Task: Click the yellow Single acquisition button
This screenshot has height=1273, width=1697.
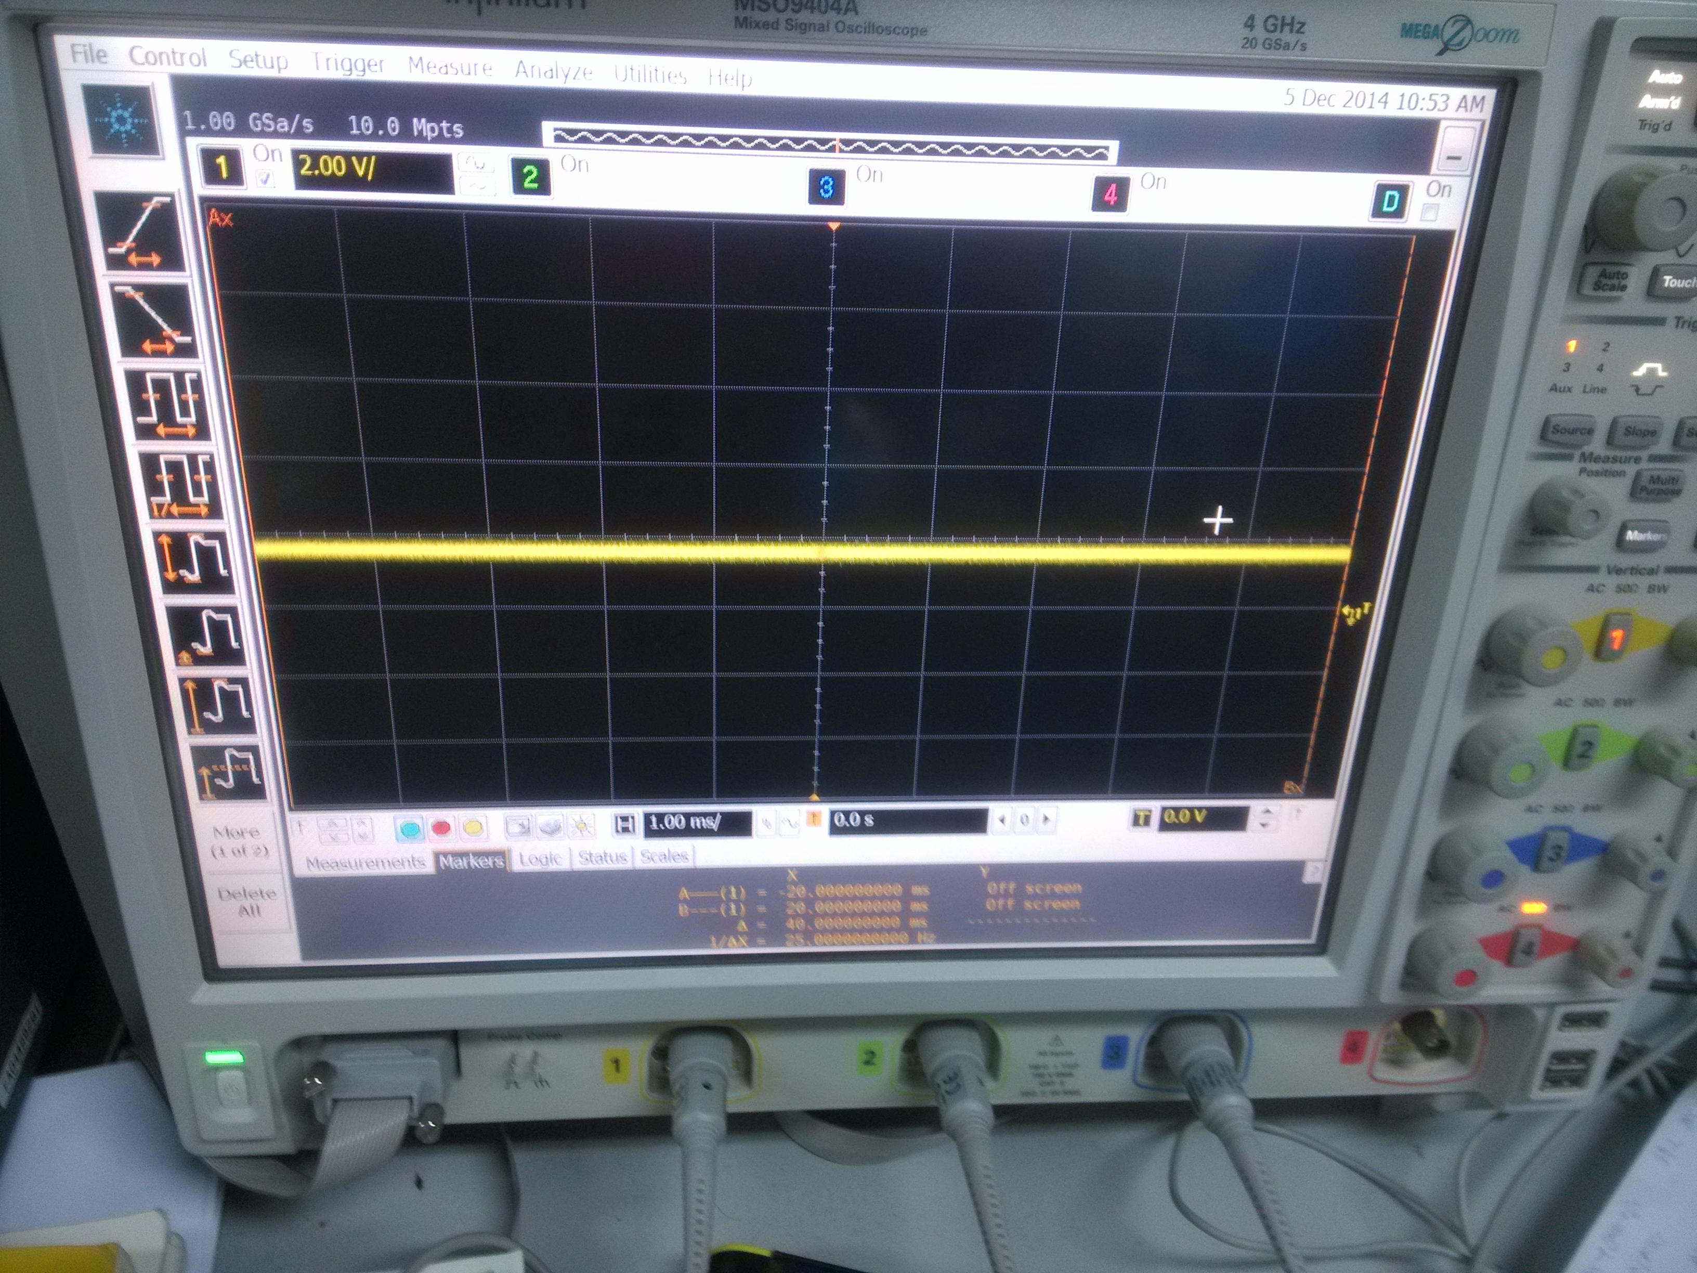Action: (x=473, y=827)
